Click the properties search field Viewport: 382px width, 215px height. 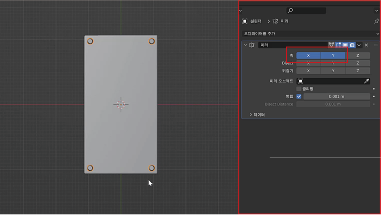pyautogui.click(x=307, y=11)
